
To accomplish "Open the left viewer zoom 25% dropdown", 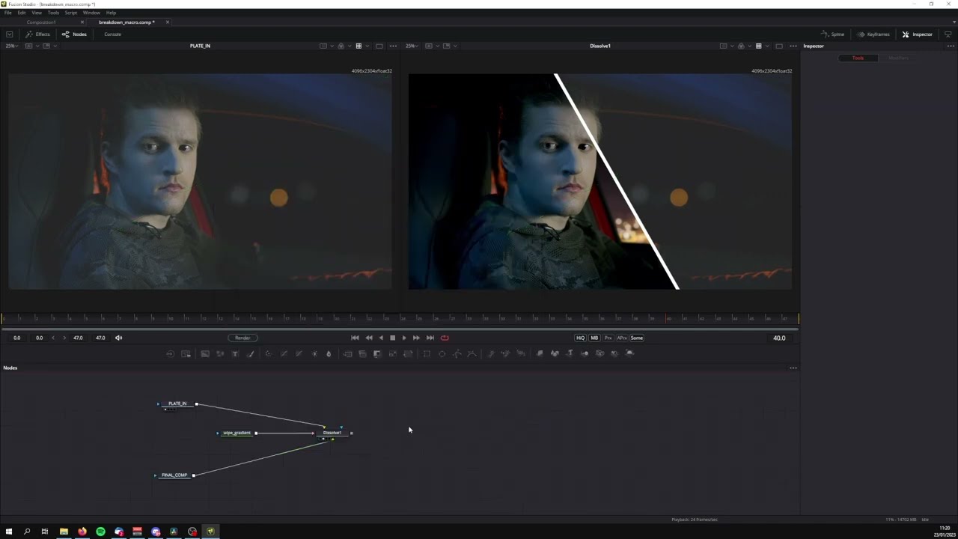I will point(12,46).
